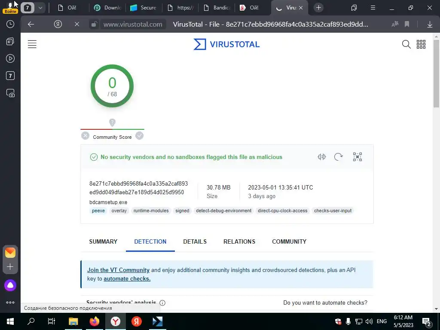Screen dimensions: 440x330
Task: Open the sidebar video play icon
Action: (10, 58)
